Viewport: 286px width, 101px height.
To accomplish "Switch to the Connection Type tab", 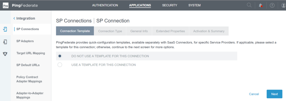I will 110,31.
